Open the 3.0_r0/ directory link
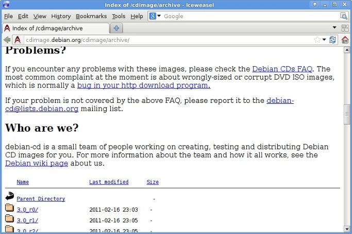The height and width of the screenshot is (234, 352). point(27,210)
